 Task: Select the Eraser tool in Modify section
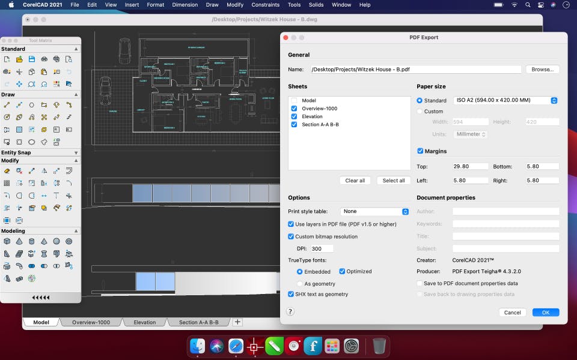coord(7,171)
